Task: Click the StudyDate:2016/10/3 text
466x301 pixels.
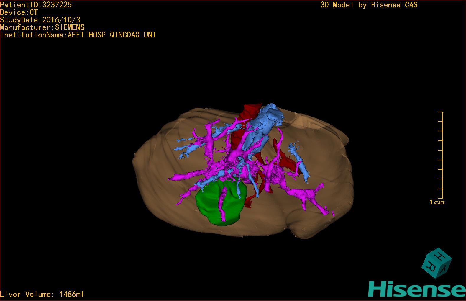Action: [40, 20]
